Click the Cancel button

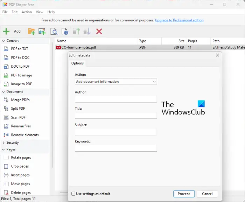pos(207,194)
